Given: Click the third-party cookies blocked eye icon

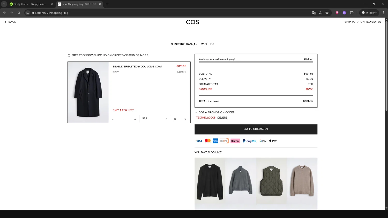Looking at the screenshot, I should tap(320, 13).
